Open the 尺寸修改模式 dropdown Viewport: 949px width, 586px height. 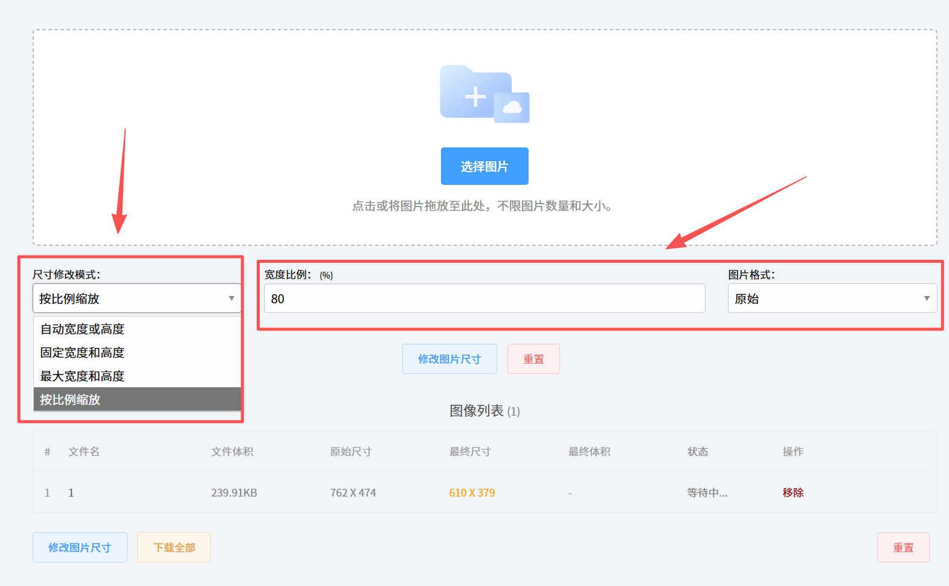click(137, 298)
